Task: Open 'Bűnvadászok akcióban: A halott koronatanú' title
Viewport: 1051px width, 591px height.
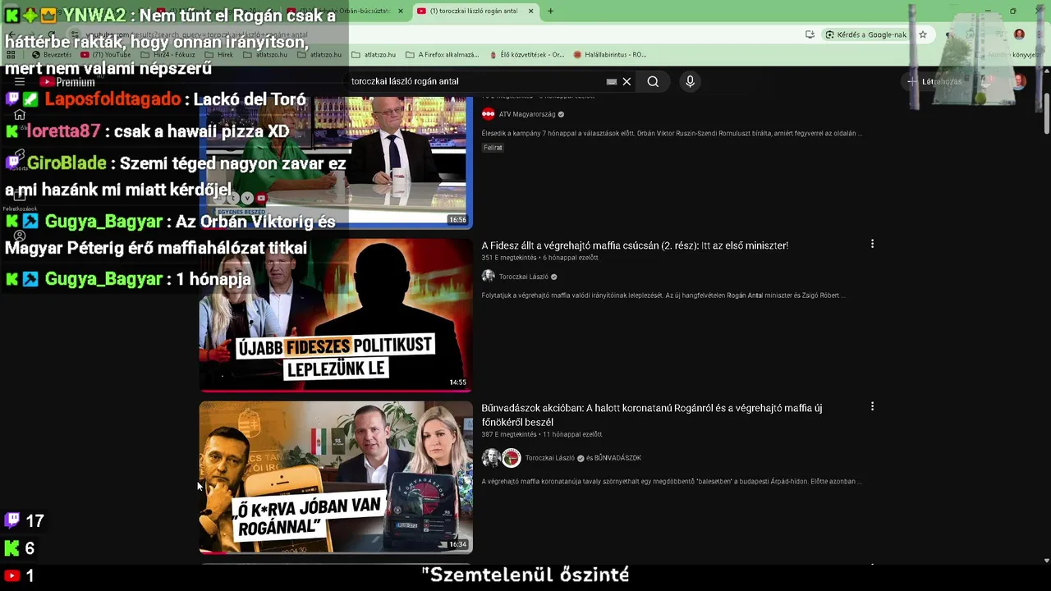Action: coord(652,415)
